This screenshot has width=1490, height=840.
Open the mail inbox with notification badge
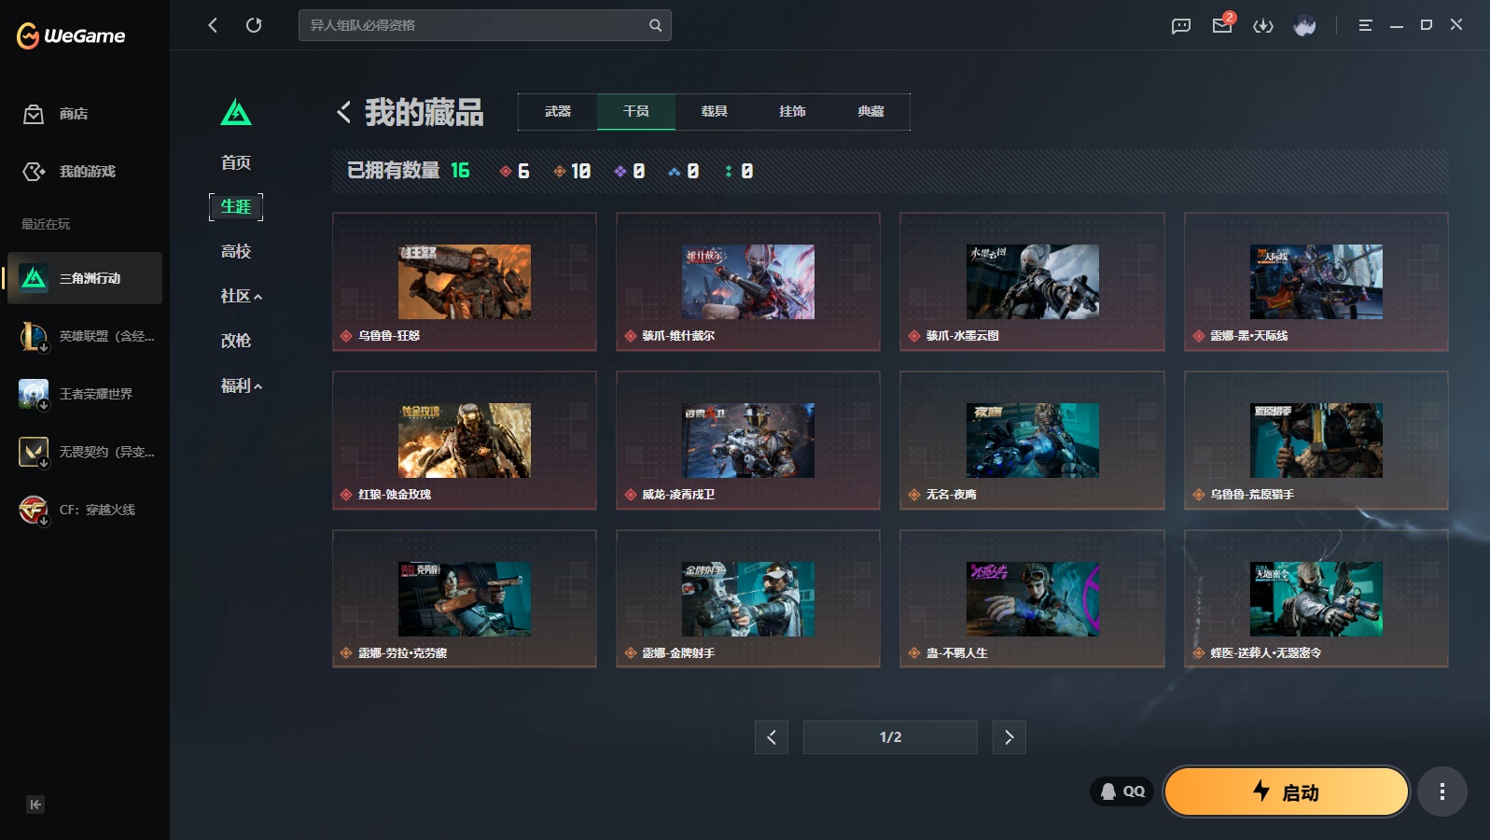pyautogui.click(x=1222, y=25)
